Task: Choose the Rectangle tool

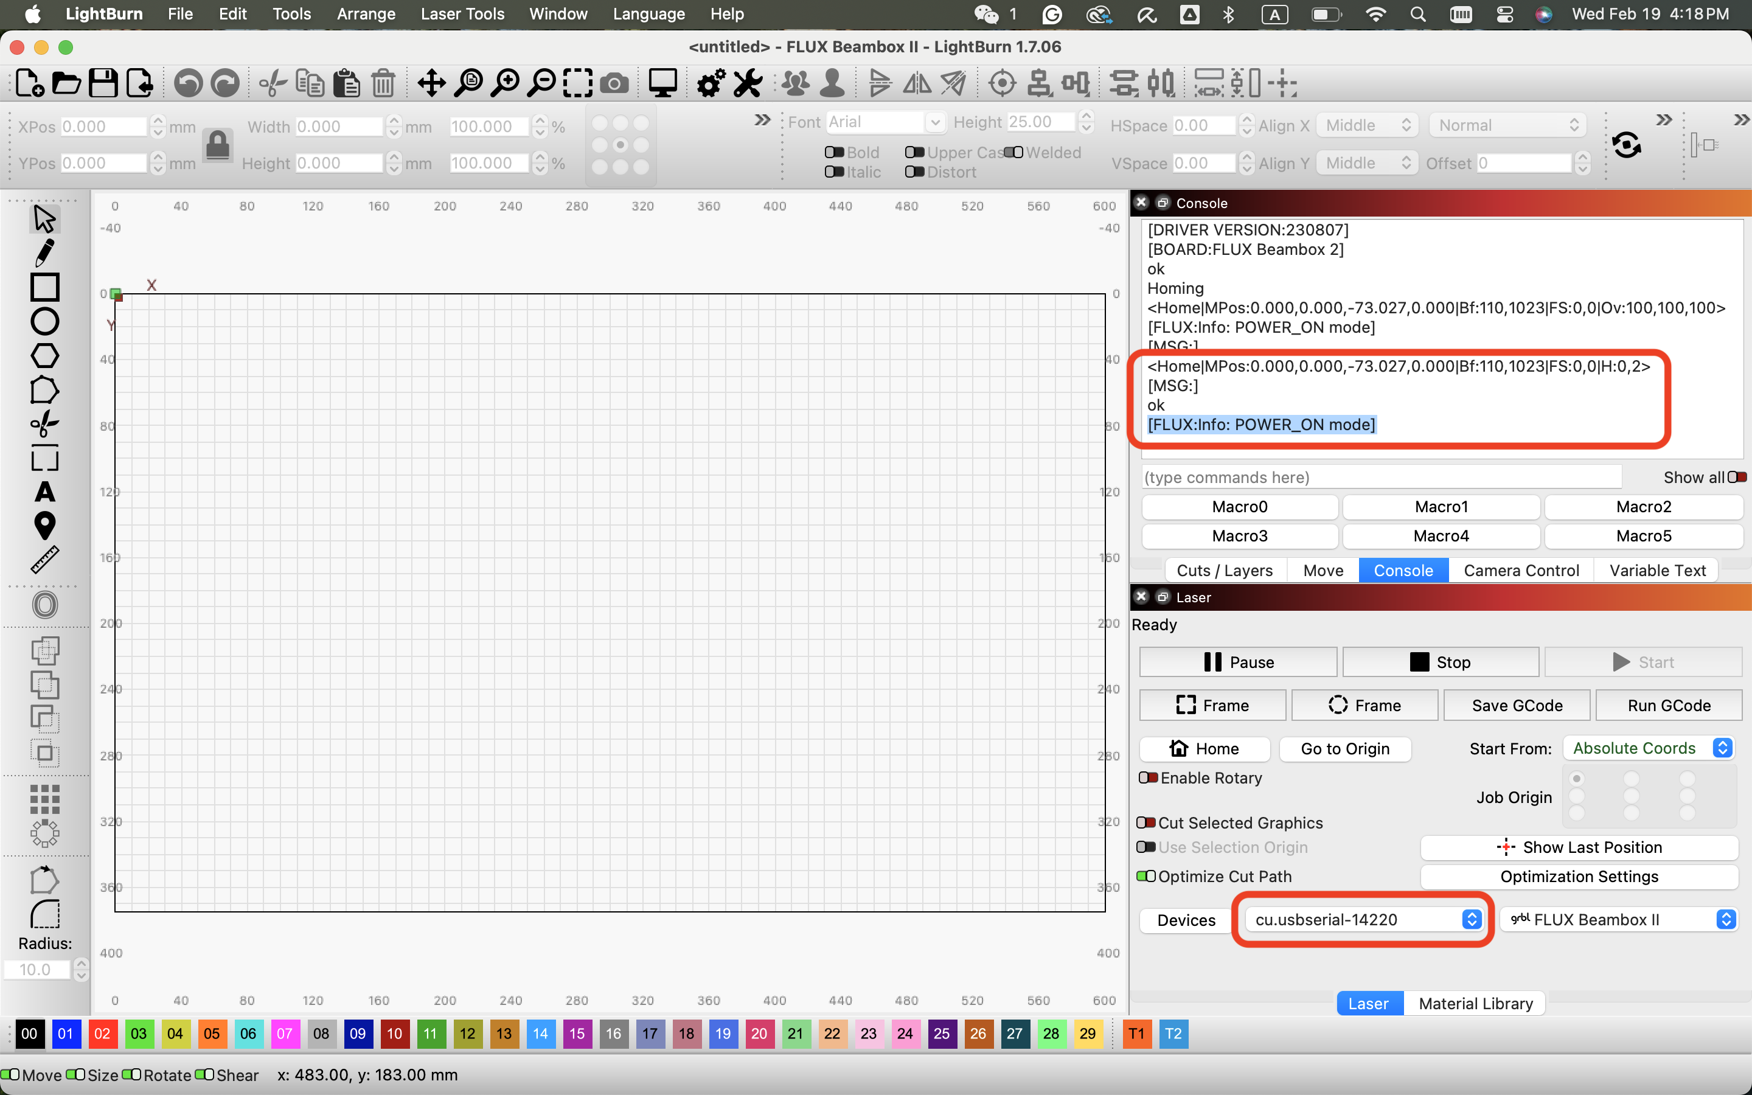Action: click(44, 287)
